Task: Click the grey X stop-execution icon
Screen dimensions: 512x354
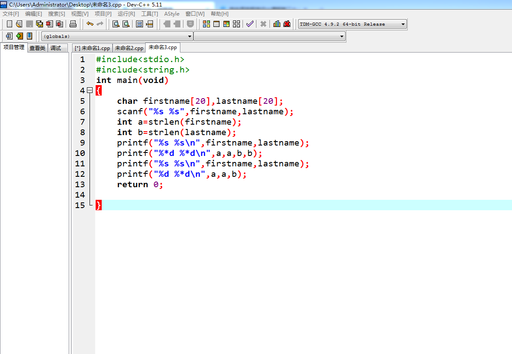Action: [263, 24]
